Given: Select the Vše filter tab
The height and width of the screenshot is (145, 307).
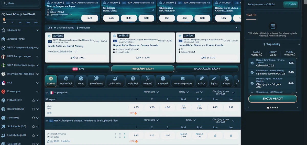Looking at the screenshot, I should (50, 28).
